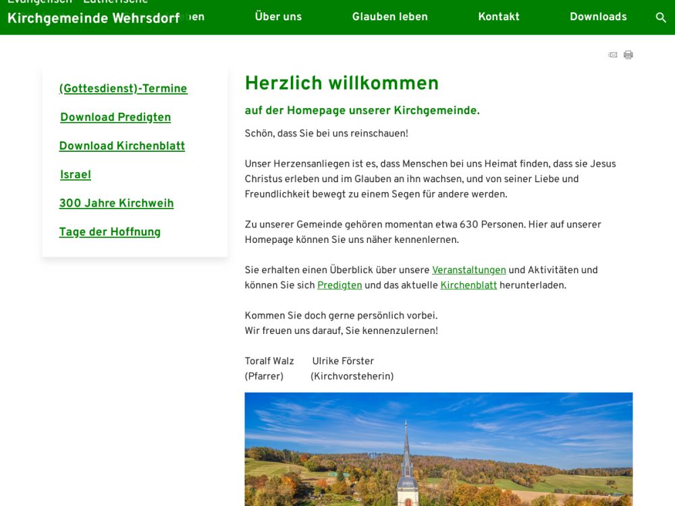Viewport: 675px width, 506px height.
Task: Click the Herzlich willkommen heading
Action: 342,84
